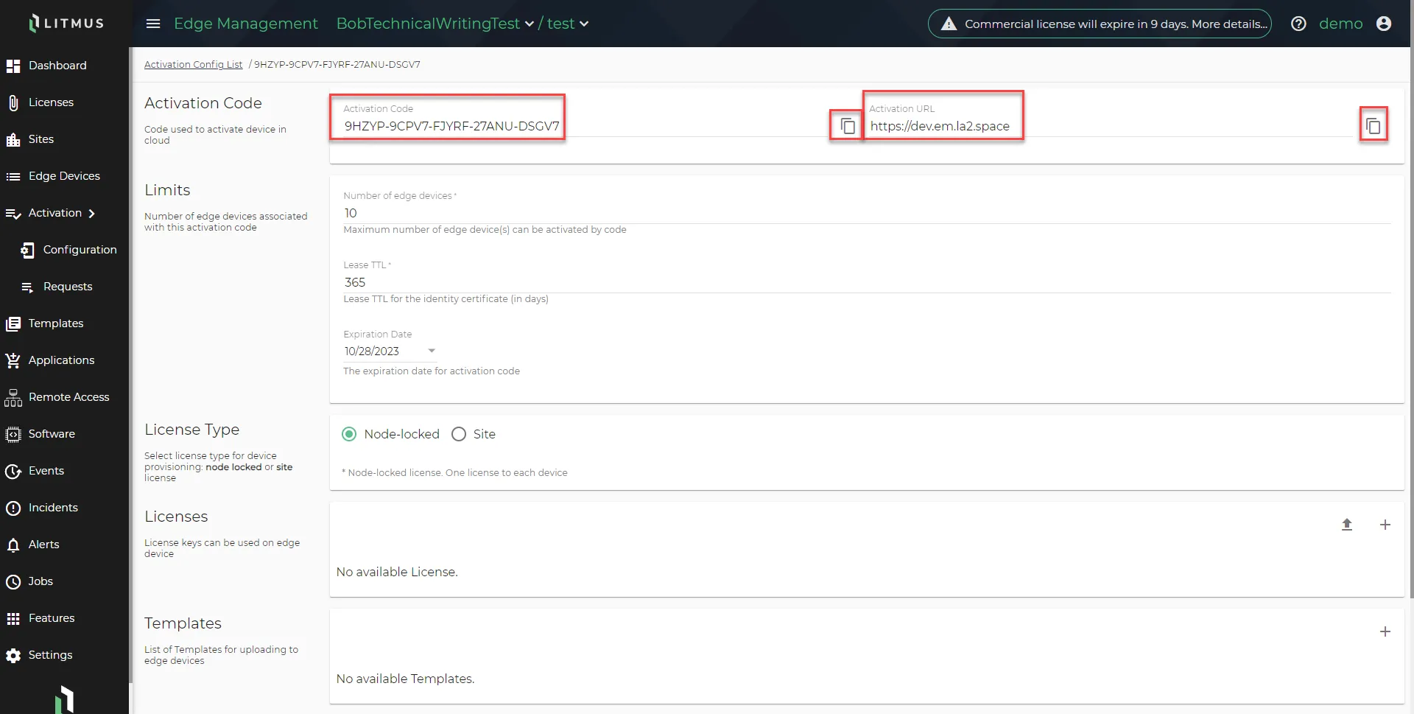Click the Requests sidebar icon
1414x714 pixels.
[27, 287]
